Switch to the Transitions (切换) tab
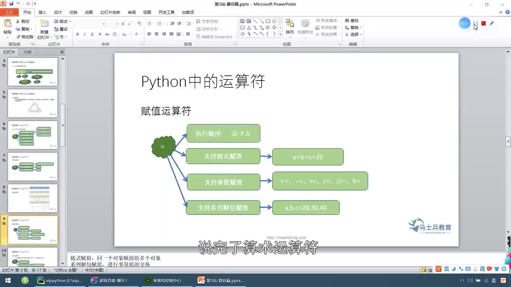Screen dimensions: 511x287 click(x=73, y=12)
